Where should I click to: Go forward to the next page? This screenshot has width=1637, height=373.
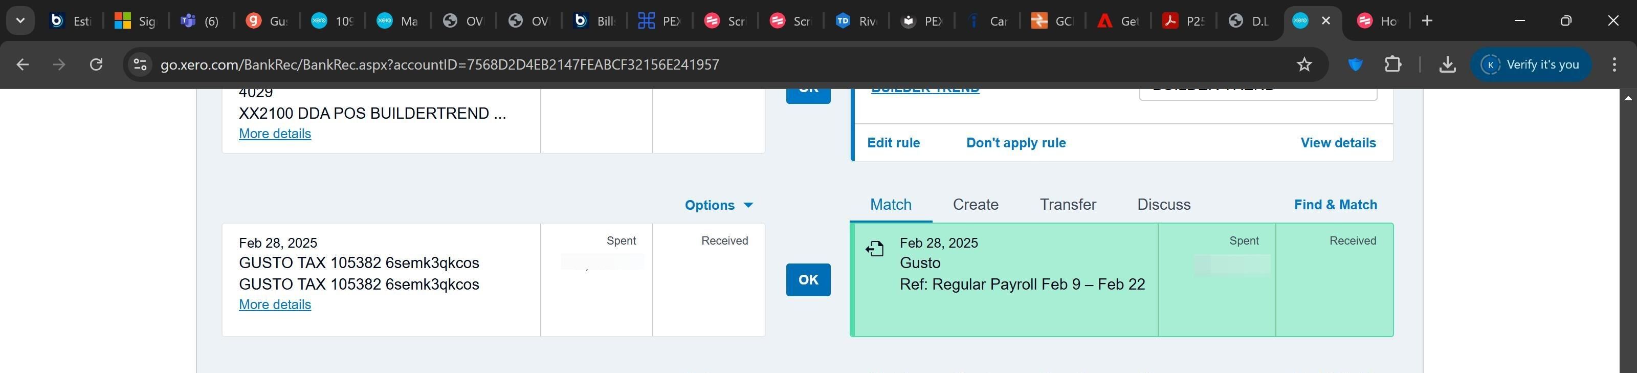[59, 64]
